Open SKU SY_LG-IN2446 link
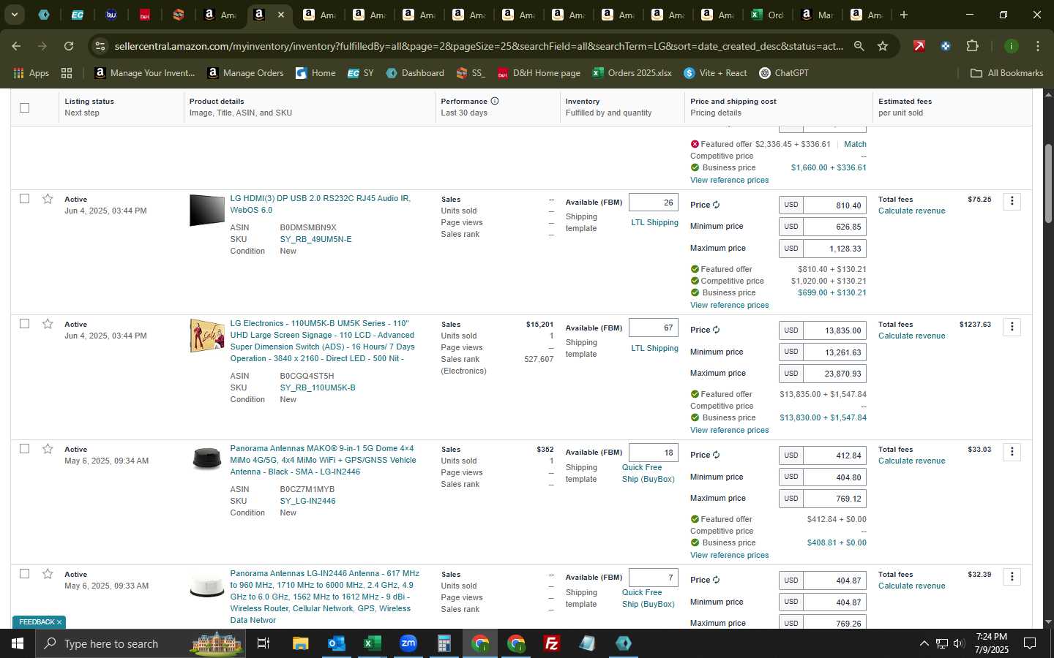 tap(307, 501)
